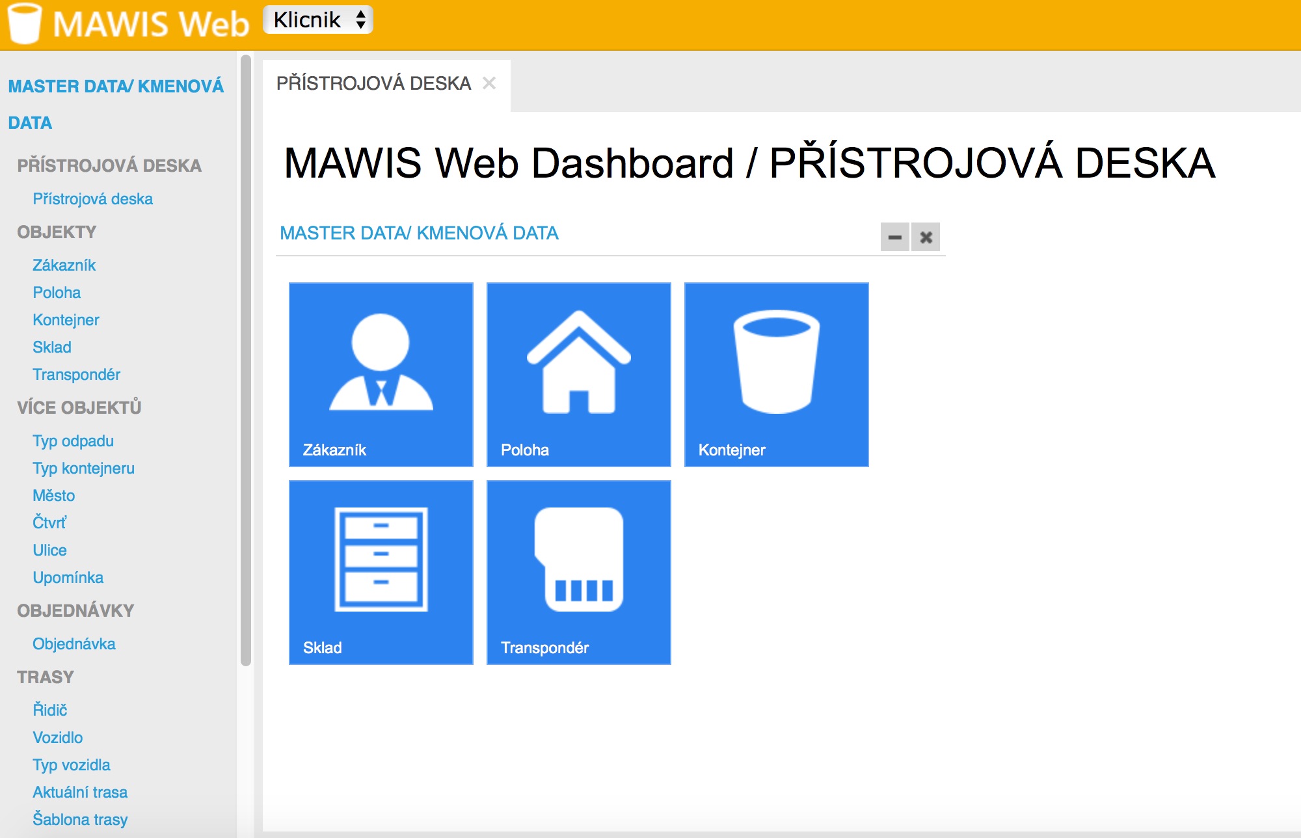Image resolution: width=1301 pixels, height=838 pixels.
Task: Open the Řidič link
Action: 50,710
